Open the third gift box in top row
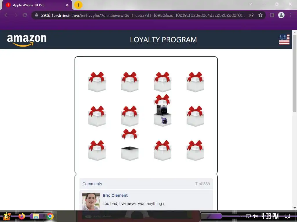Viewport: 297px width, 222px height. click(162, 82)
